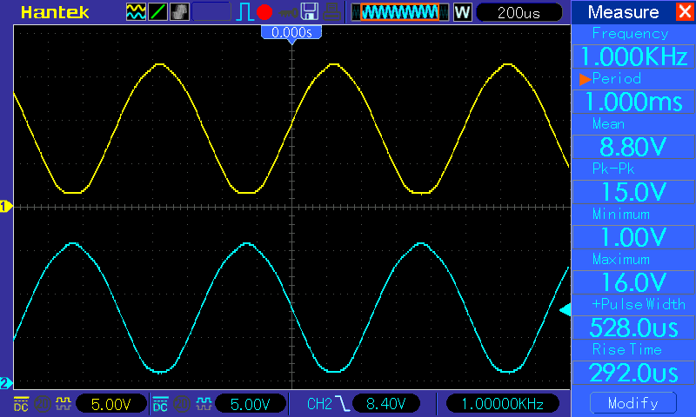Toggle the cyan CH2 DC coupling icon
Image resolution: width=696 pixels, height=417 pixels.
point(160,404)
